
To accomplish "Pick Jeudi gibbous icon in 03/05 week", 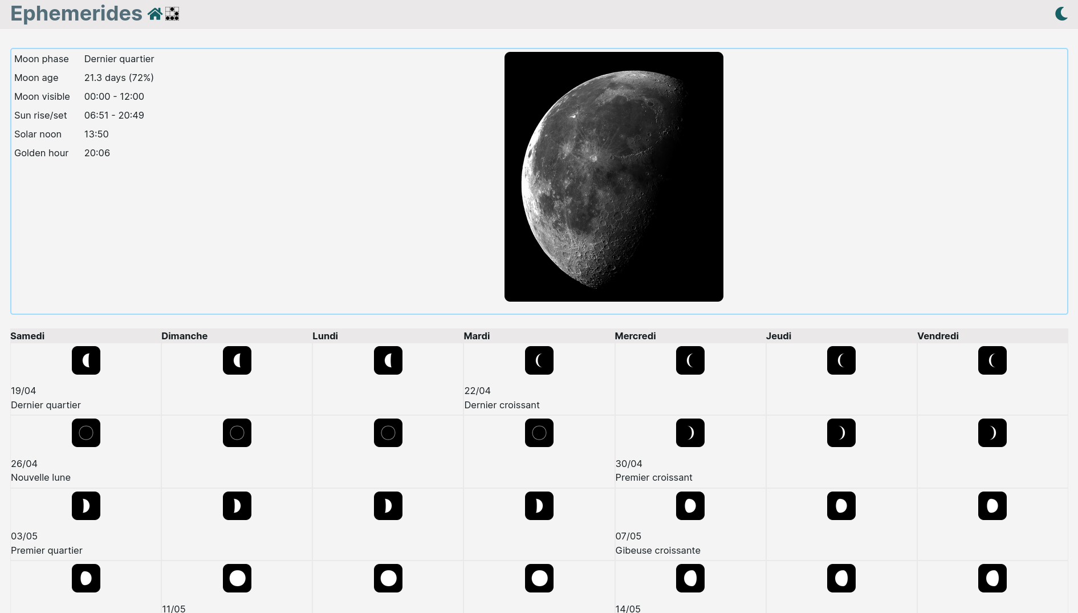I will pyautogui.click(x=841, y=506).
